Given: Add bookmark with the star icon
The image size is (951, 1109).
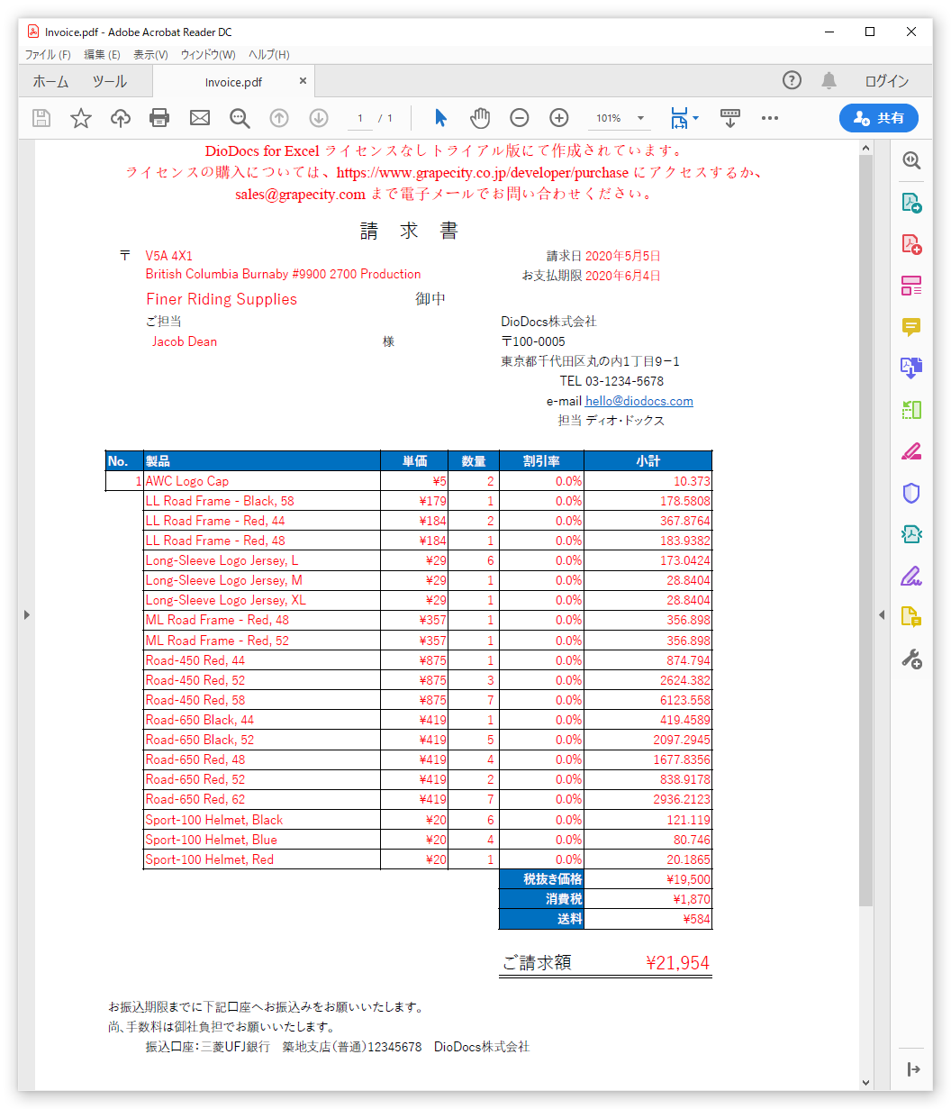Looking at the screenshot, I should pos(81,118).
